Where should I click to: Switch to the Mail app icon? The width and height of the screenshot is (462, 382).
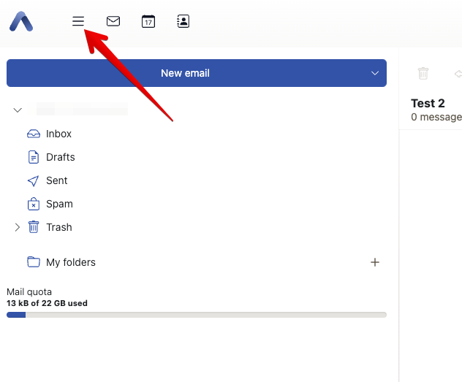coord(113,21)
